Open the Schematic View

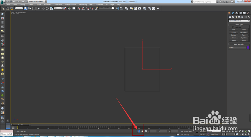point(140,8)
